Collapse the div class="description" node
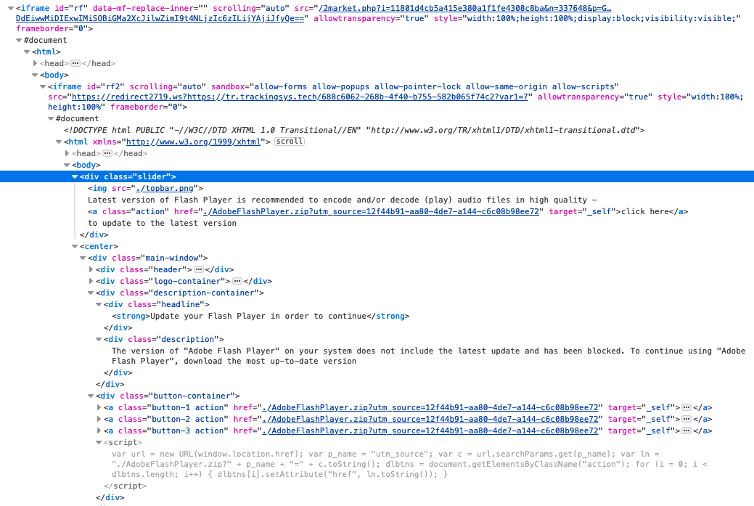754x506 pixels. click(x=99, y=339)
